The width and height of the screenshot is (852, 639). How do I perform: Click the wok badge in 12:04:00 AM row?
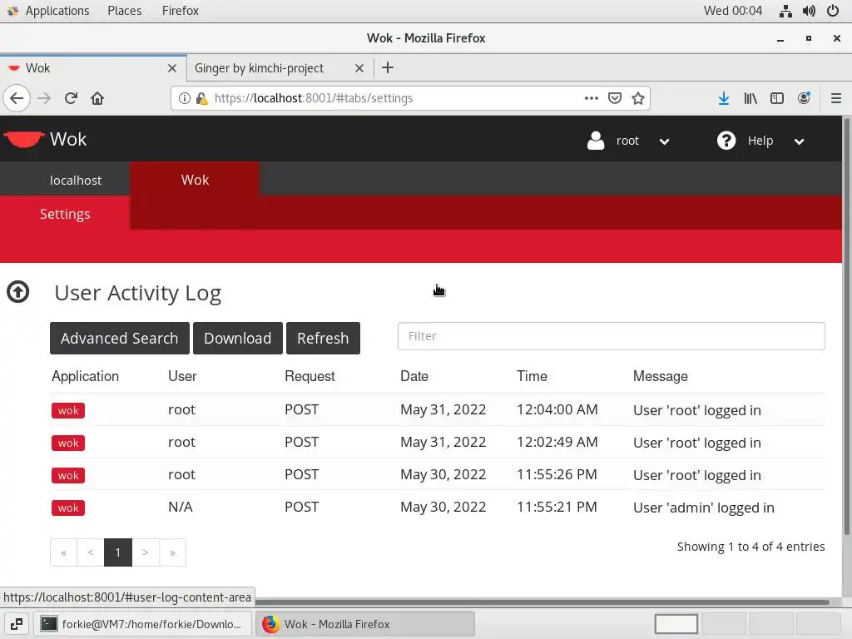[x=68, y=410]
